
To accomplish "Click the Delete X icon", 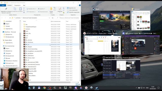I will pyautogui.click(x=39, y=9).
